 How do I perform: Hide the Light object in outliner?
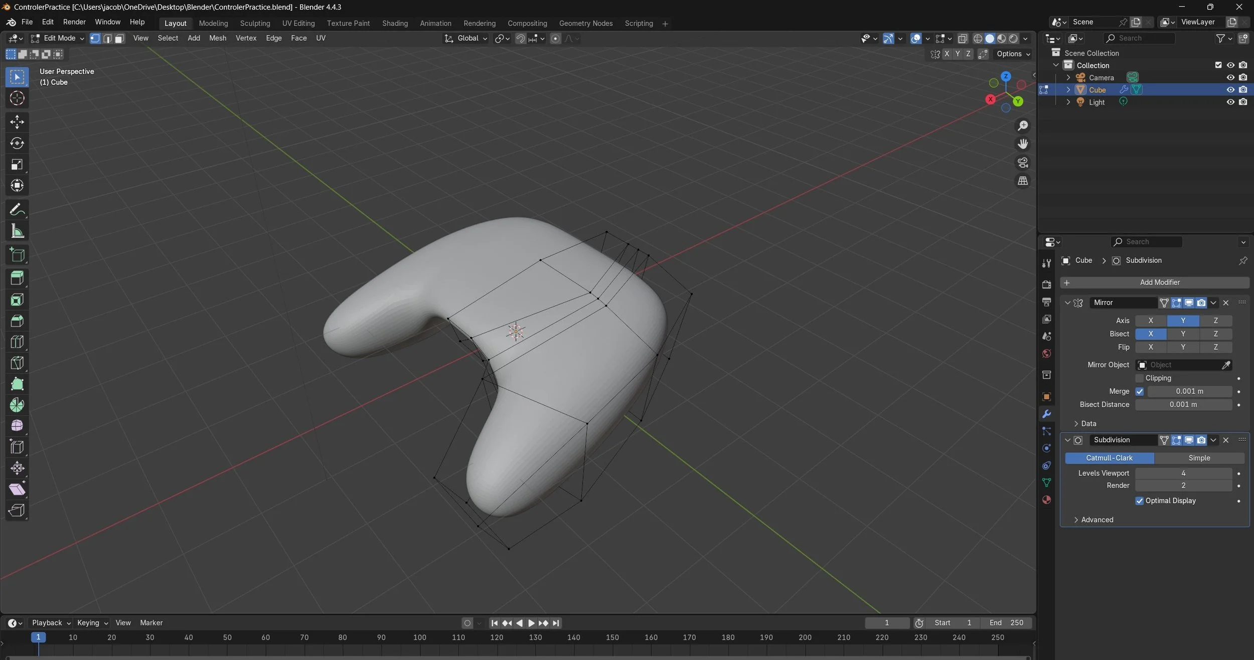click(1230, 102)
